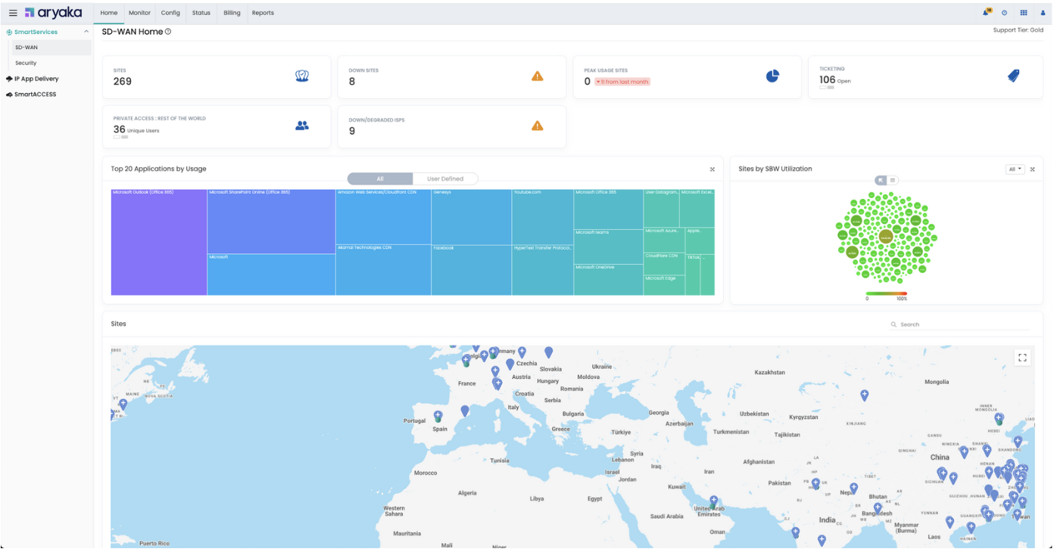The width and height of the screenshot is (1057, 552).
Task: Collapse the SmartServices sidebar section
Action: [86, 32]
